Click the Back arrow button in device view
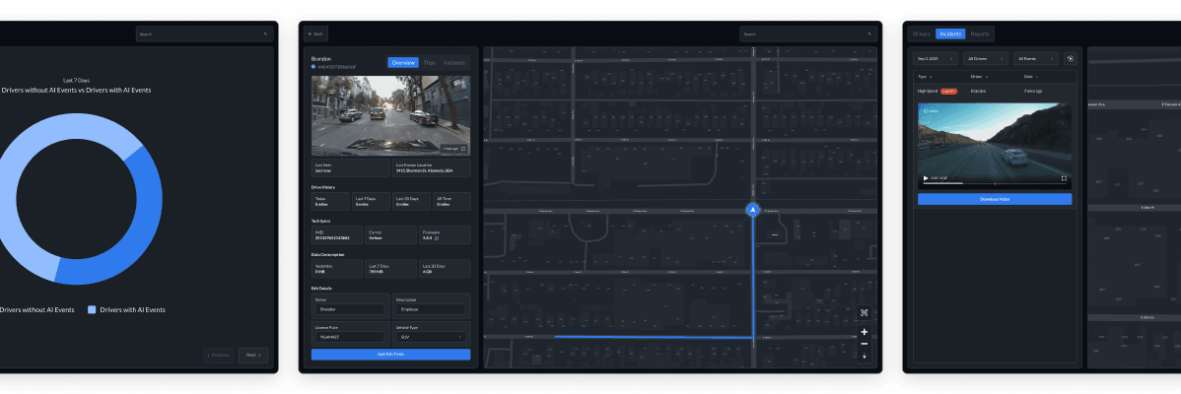Image resolution: width=1181 pixels, height=394 pixels. coord(315,33)
